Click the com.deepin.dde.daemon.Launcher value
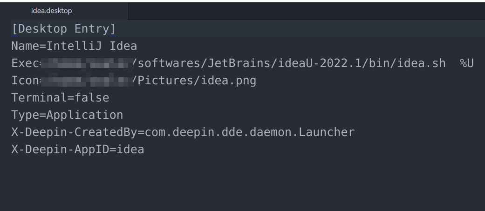485x211 pixels. point(249,132)
